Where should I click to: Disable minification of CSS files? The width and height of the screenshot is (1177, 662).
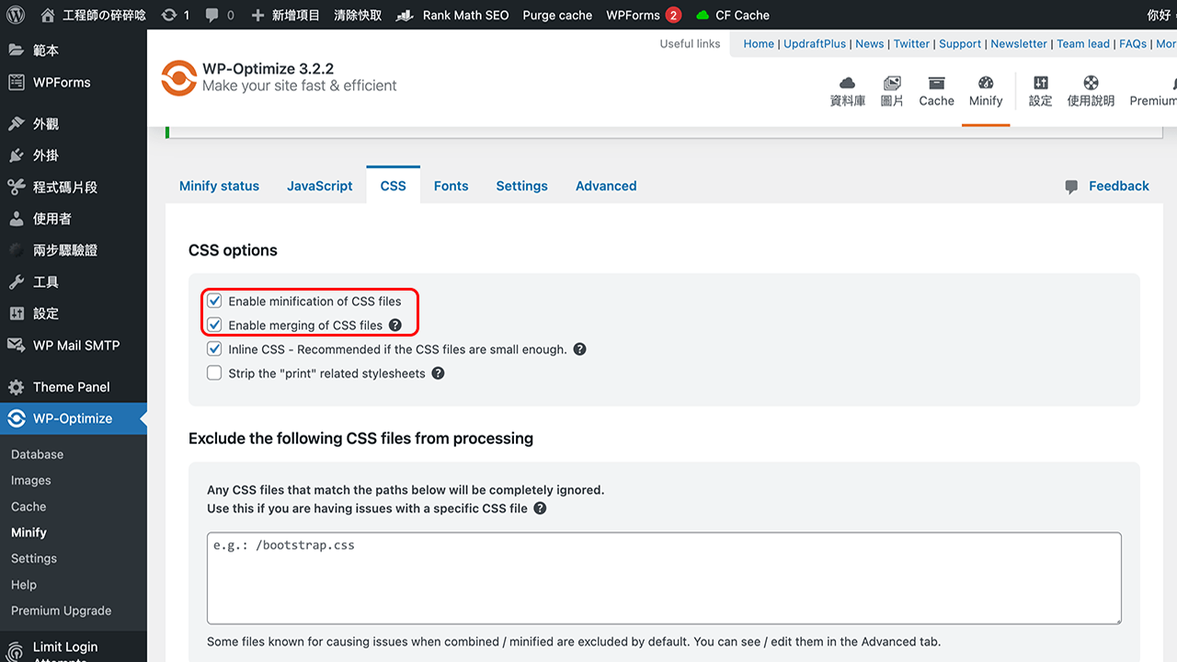[x=214, y=301]
